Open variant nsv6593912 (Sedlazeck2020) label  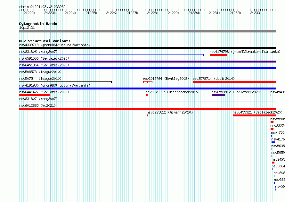tap(236, 92)
